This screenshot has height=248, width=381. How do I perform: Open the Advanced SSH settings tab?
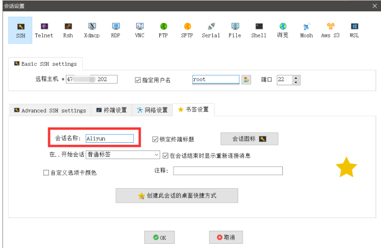click(x=50, y=110)
